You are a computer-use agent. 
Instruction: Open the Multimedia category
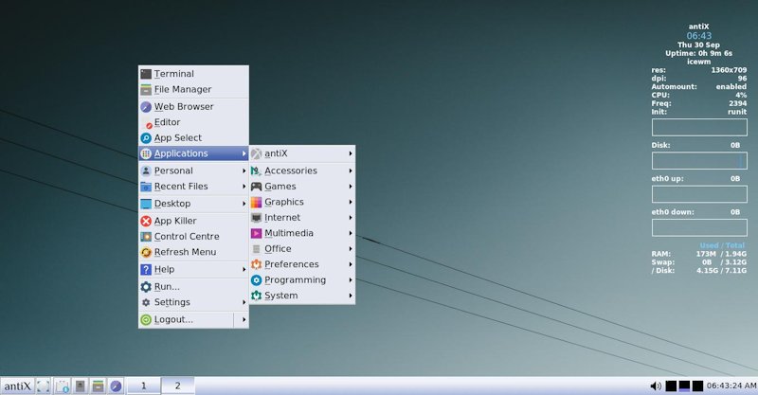[x=302, y=233]
